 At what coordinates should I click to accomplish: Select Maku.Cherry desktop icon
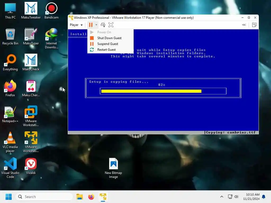tap(31, 88)
